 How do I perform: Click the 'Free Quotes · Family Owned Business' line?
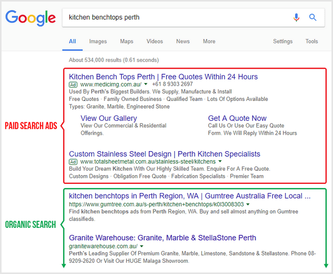click(x=169, y=99)
